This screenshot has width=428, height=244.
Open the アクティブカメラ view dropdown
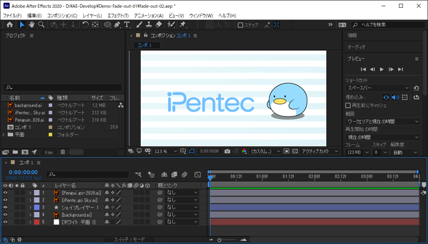click(x=320, y=151)
